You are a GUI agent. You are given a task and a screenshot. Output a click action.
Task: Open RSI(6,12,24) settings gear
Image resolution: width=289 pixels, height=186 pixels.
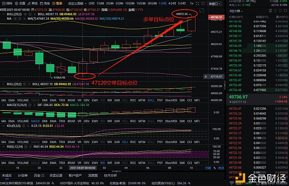pos(26,147)
